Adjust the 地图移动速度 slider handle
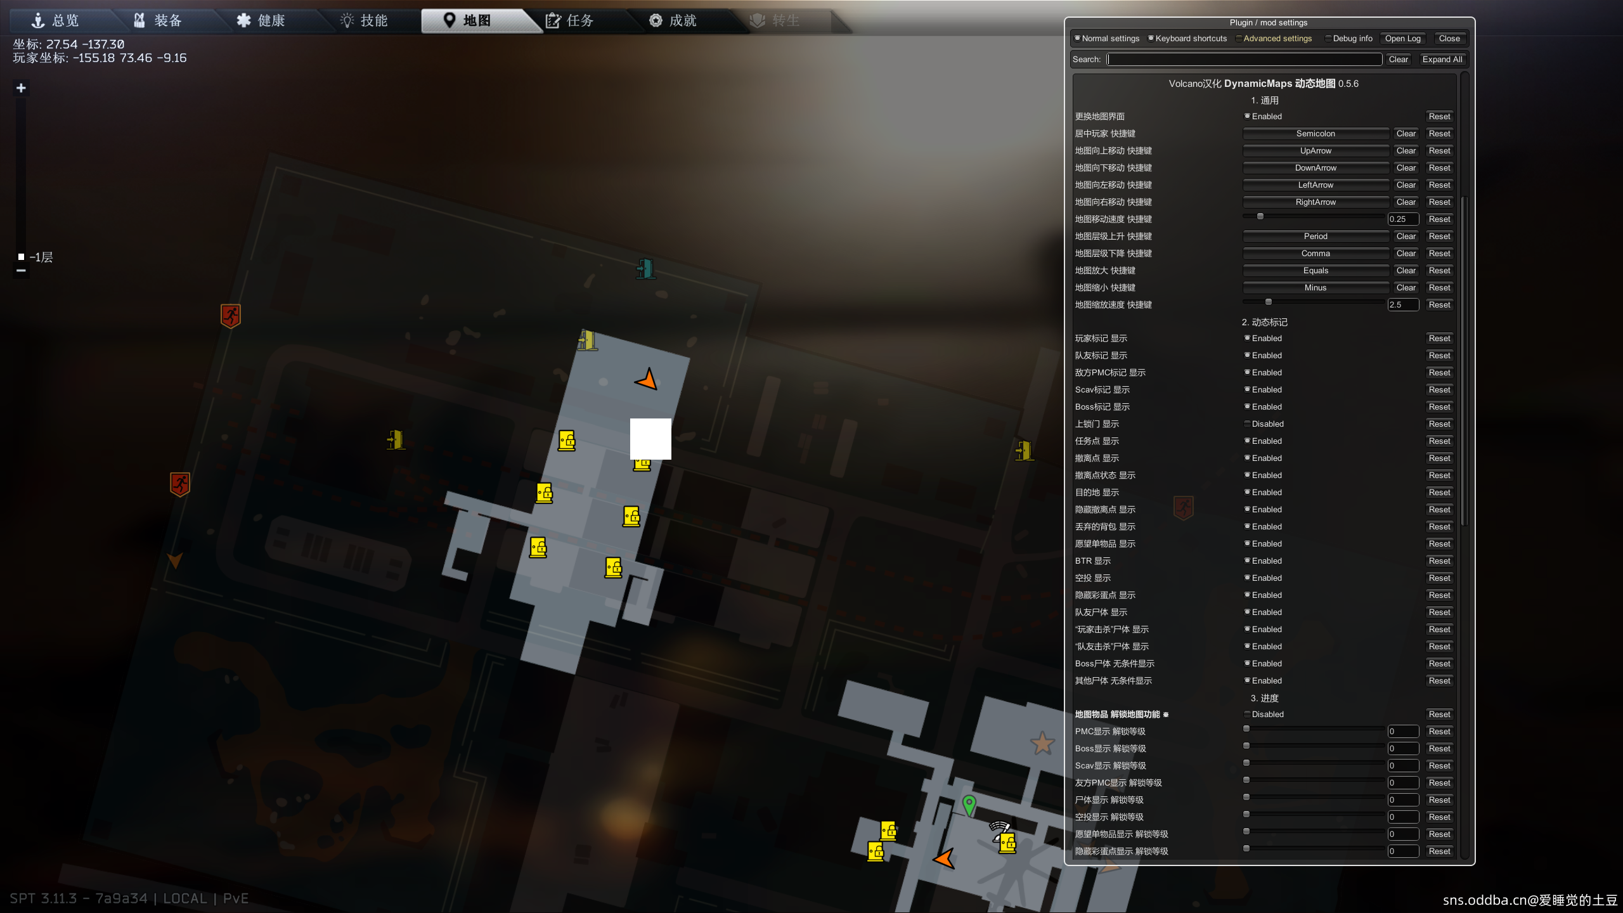 click(1260, 216)
